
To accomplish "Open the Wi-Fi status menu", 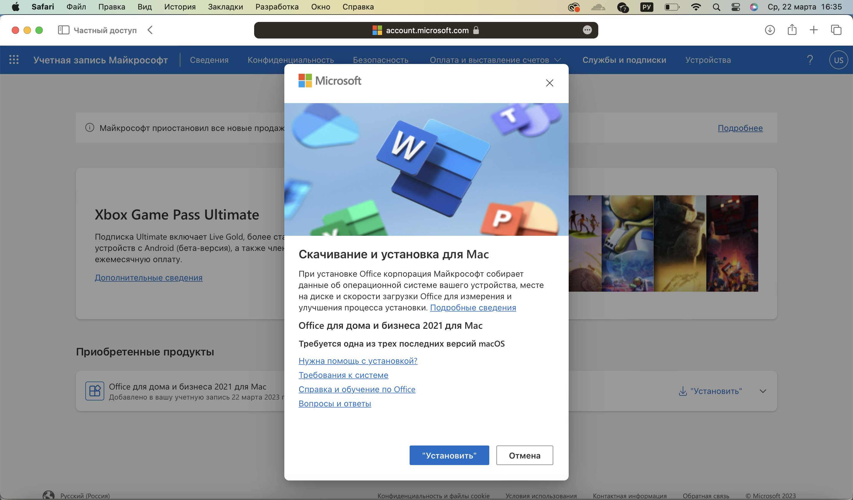I will tap(696, 7).
